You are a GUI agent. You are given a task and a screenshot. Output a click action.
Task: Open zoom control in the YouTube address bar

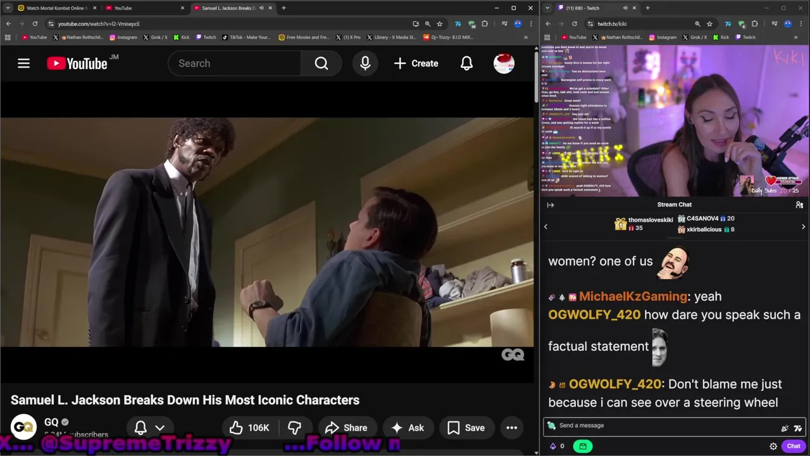pyautogui.click(x=427, y=23)
